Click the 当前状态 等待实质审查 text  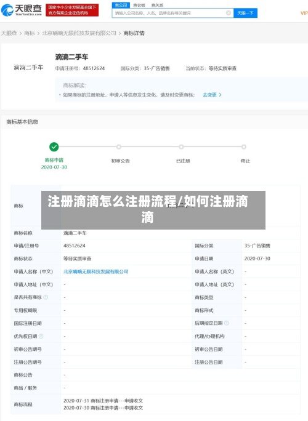(x=211, y=68)
